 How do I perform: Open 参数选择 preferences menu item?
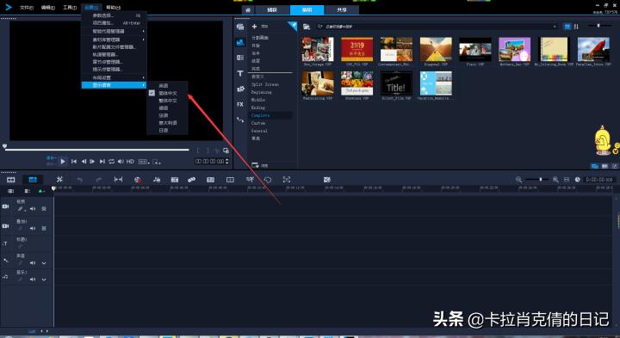tap(114, 15)
